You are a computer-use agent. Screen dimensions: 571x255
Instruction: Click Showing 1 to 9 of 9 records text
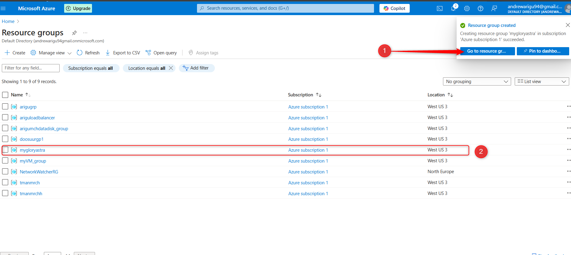[x=29, y=82]
